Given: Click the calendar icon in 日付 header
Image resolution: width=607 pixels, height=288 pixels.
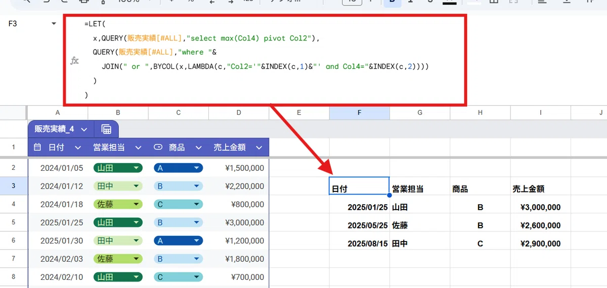Looking at the screenshot, I should point(37,148).
